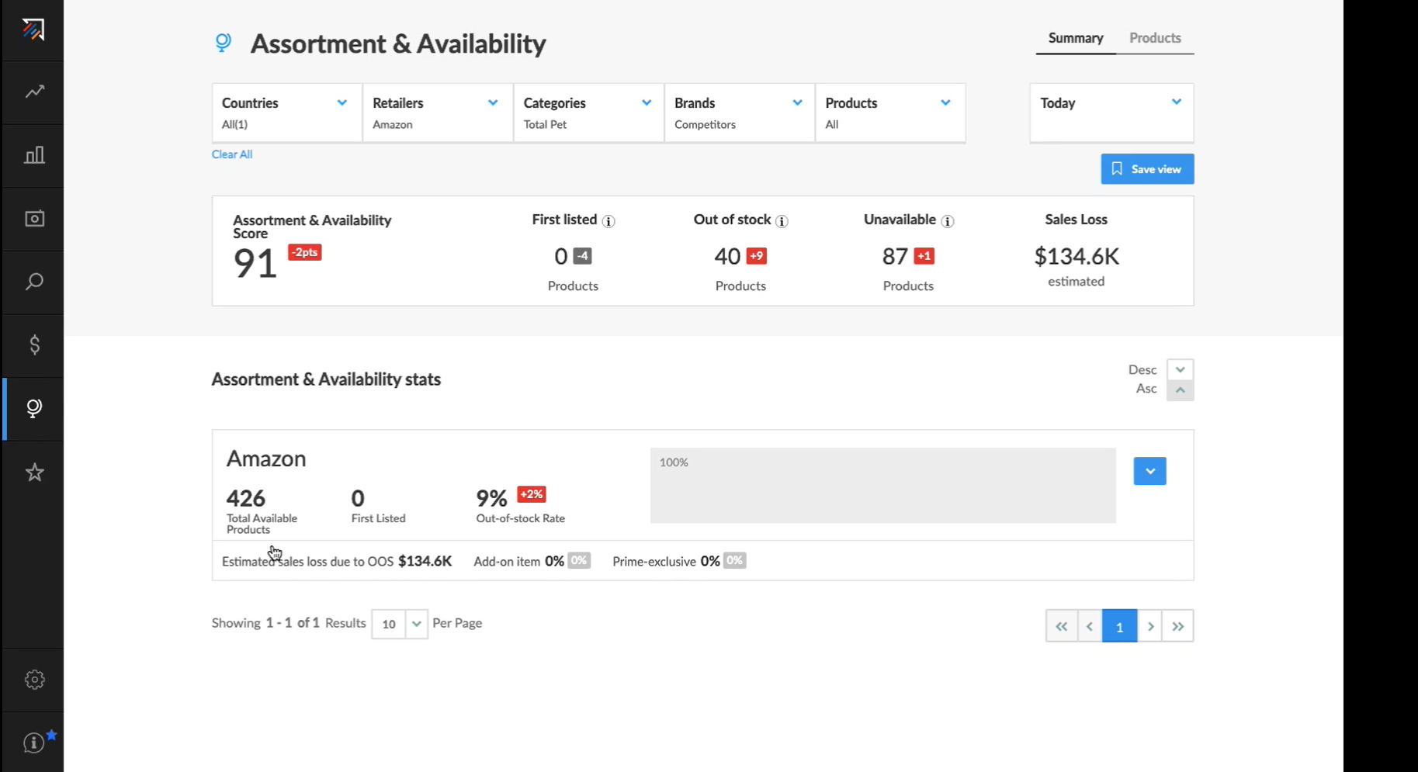Select the bar chart analytics icon

[33, 154]
